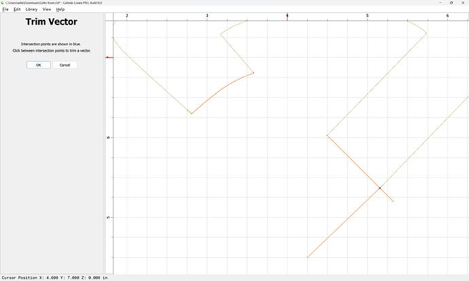The height and width of the screenshot is (281, 469).
Task: Open the Help menu
Action: pyautogui.click(x=60, y=10)
